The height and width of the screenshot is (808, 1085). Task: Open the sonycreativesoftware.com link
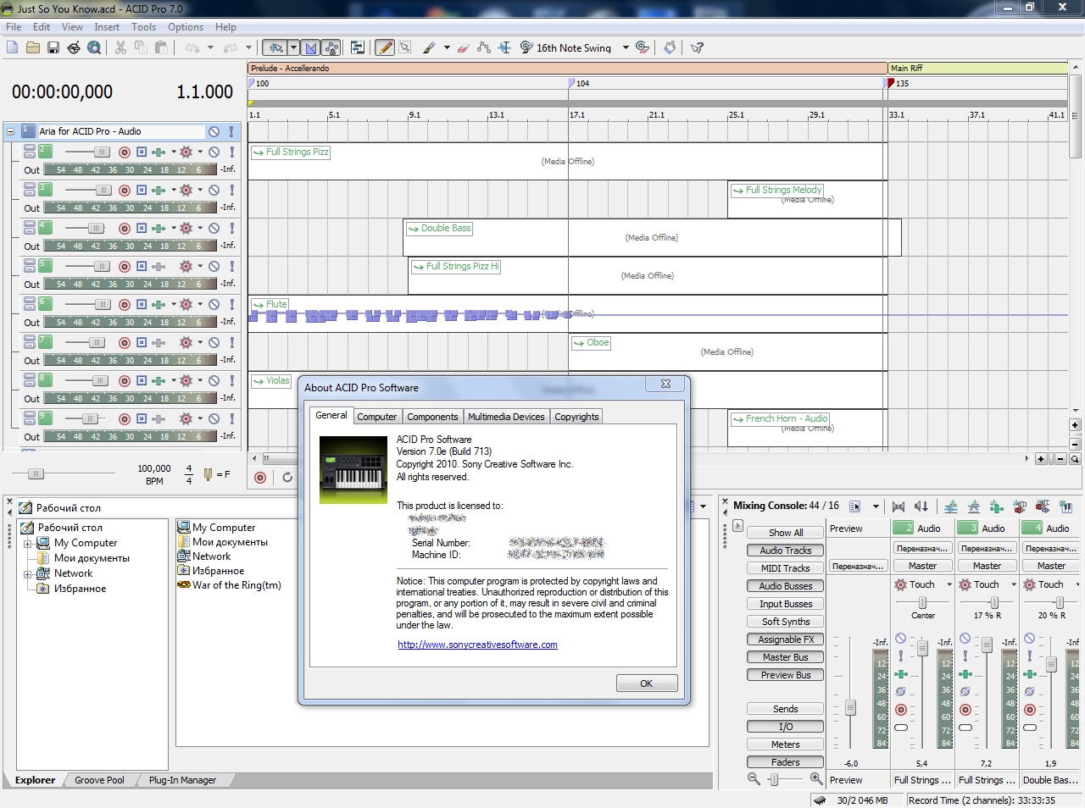coord(477,645)
